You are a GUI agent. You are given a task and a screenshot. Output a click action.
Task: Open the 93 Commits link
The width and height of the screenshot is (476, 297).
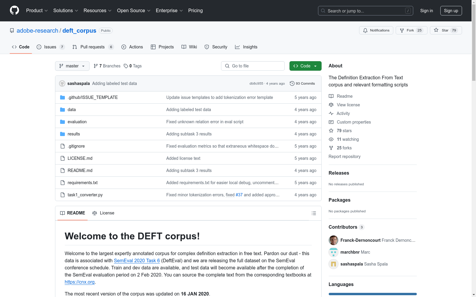tap(302, 83)
